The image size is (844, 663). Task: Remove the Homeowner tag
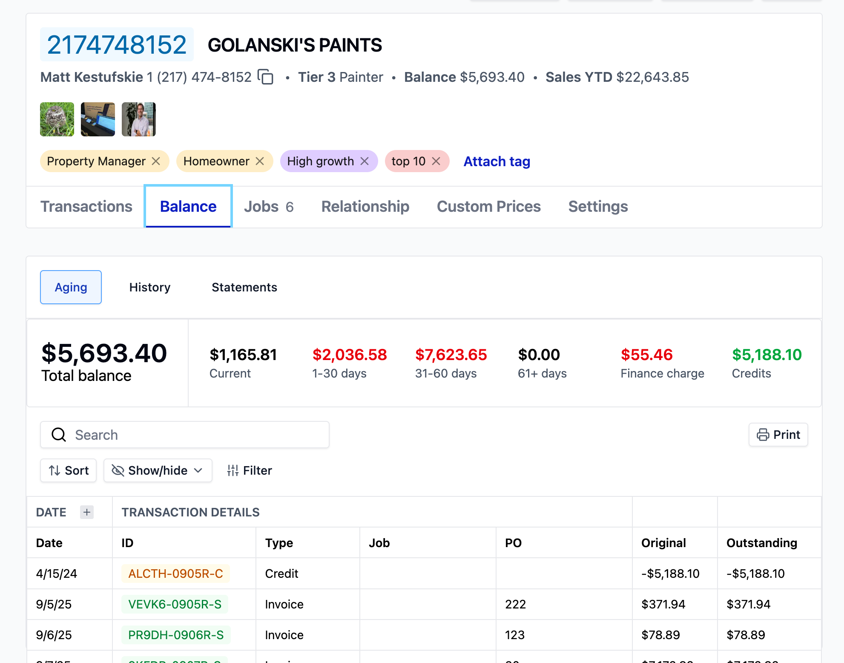(260, 161)
